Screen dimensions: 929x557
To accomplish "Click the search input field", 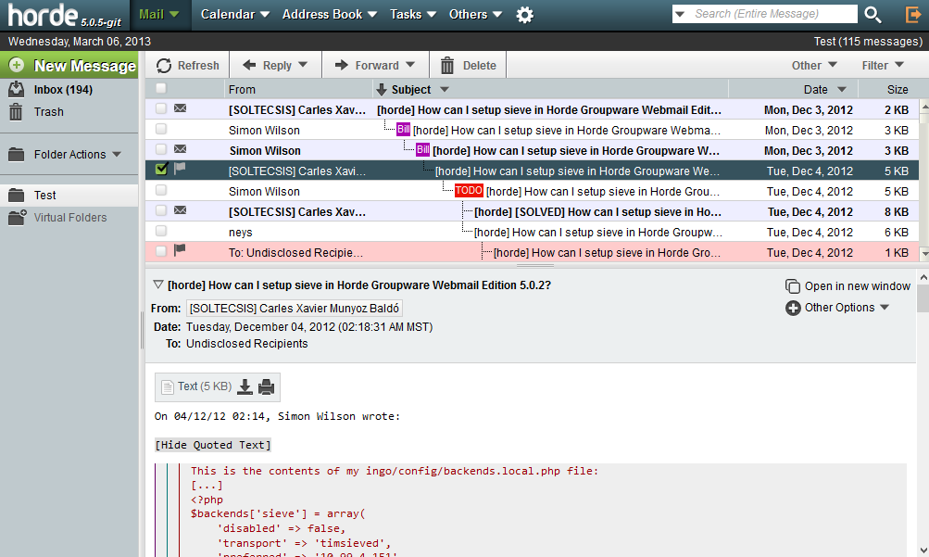I will coord(773,14).
